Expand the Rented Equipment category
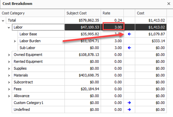The image size is (173, 117). (9, 62)
